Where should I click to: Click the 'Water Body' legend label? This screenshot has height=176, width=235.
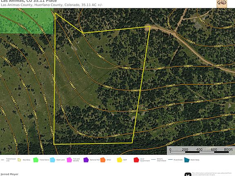pyautogui.click(x=195, y=160)
